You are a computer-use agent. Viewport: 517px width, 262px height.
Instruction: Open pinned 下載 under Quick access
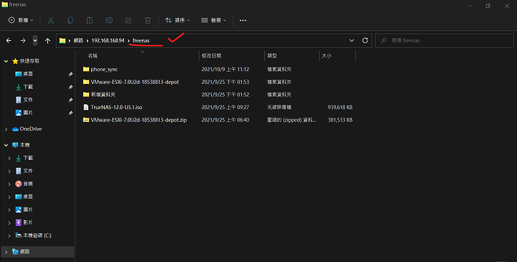coord(28,87)
